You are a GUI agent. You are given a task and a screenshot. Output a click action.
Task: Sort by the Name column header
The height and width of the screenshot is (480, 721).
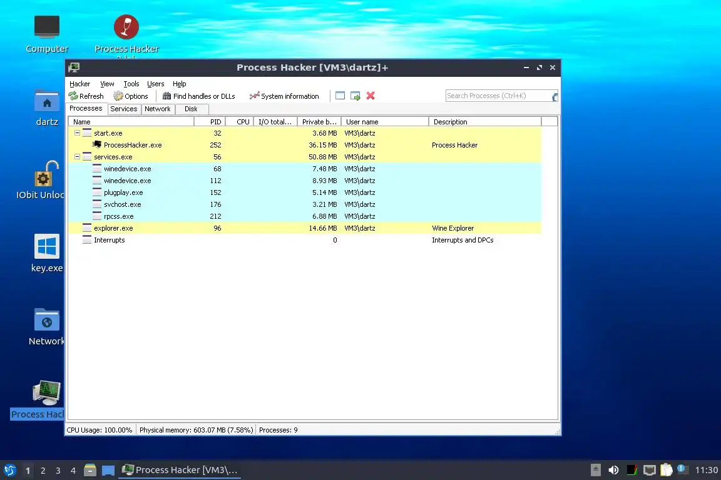(x=131, y=122)
